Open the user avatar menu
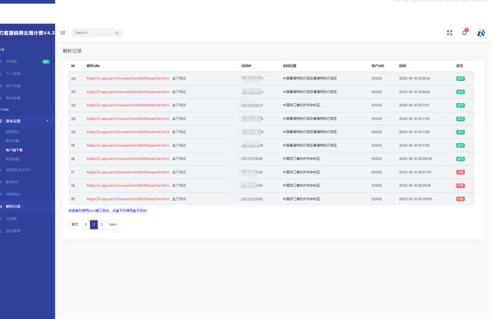This screenshot has height=319, width=492. click(x=480, y=33)
